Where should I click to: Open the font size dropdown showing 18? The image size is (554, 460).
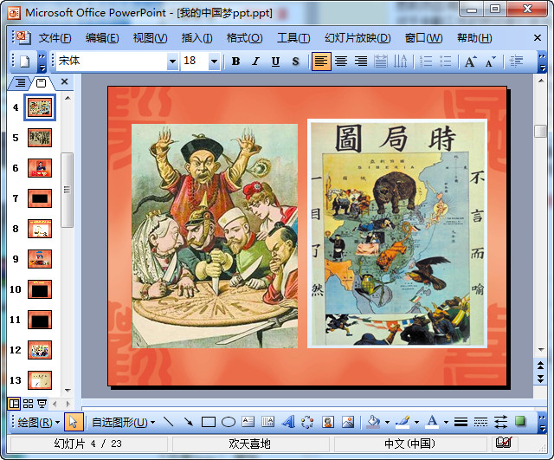(x=214, y=62)
